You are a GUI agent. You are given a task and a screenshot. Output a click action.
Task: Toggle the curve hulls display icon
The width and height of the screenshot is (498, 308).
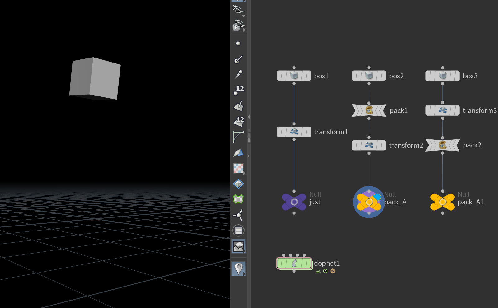[238, 137]
